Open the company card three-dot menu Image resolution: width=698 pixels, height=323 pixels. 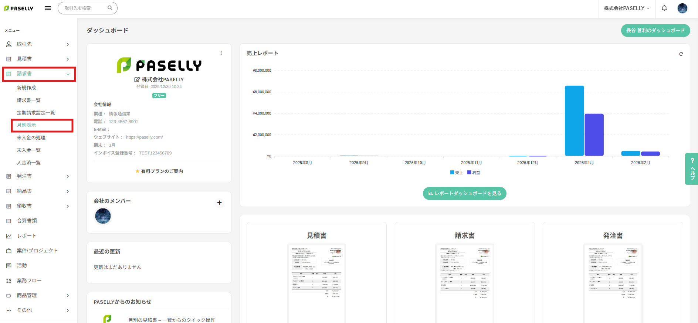[x=221, y=53]
